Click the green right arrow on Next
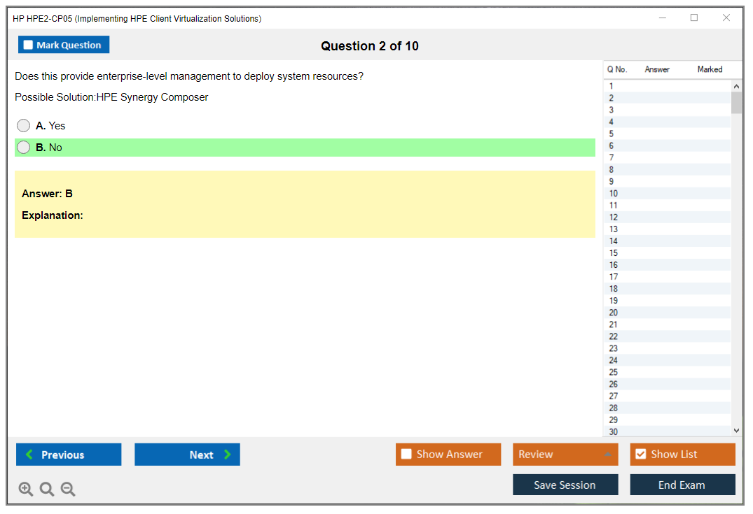753x514 pixels. (228, 455)
